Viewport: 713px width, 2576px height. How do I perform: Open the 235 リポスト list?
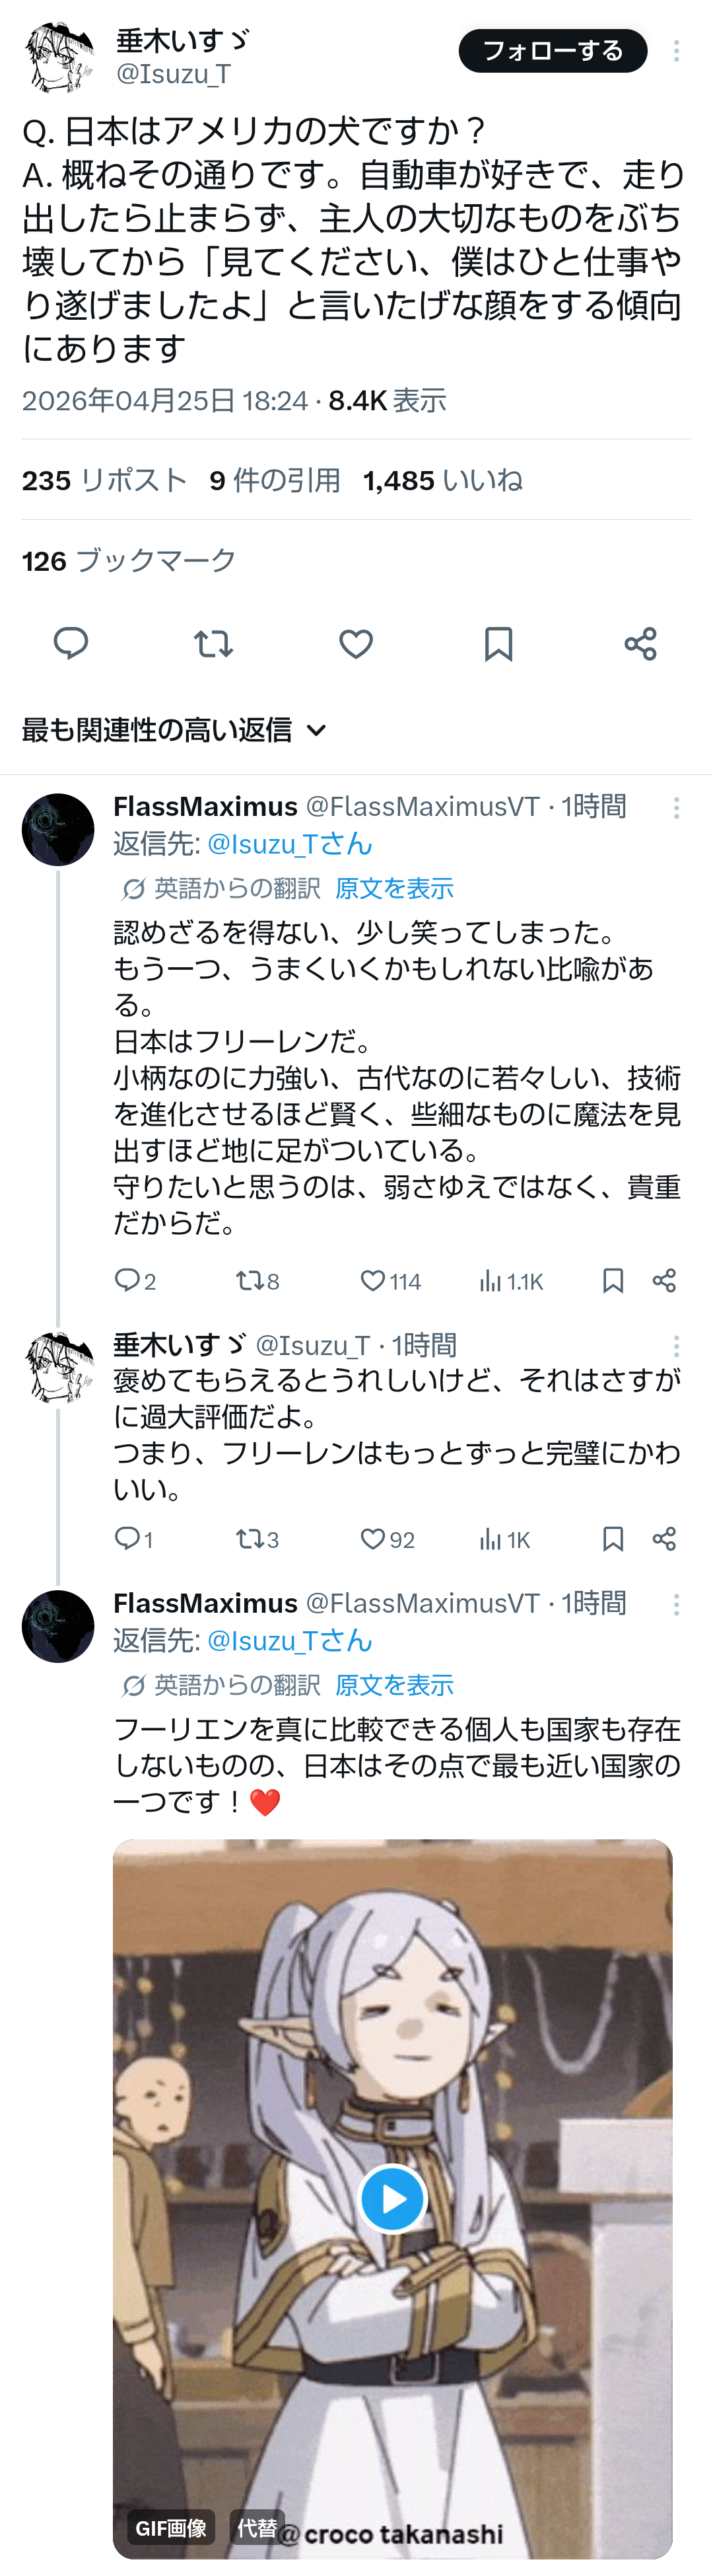pos(104,481)
